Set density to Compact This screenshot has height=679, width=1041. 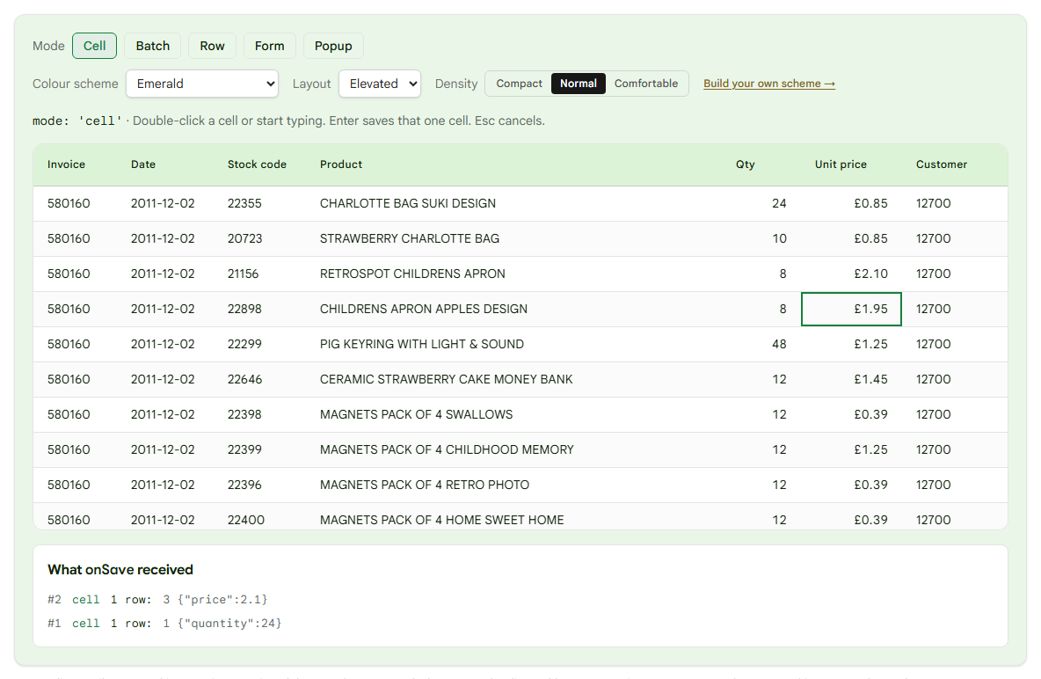(519, 84)
